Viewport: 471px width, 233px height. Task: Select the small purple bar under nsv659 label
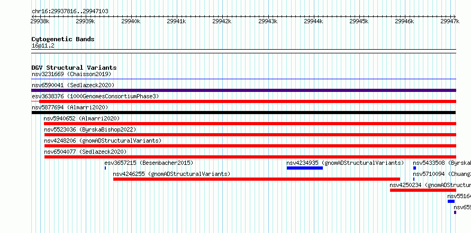(455, 212)
